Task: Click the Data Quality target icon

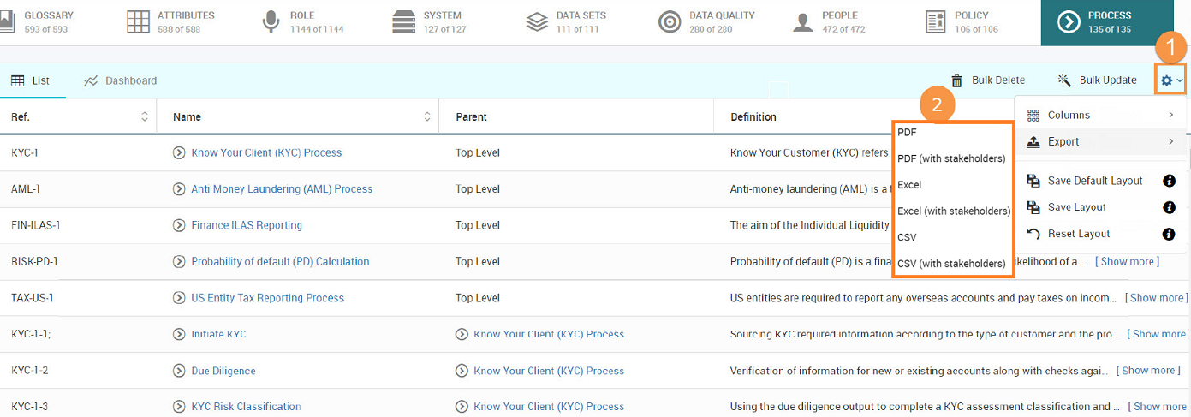Action: [x=670, y=21]
